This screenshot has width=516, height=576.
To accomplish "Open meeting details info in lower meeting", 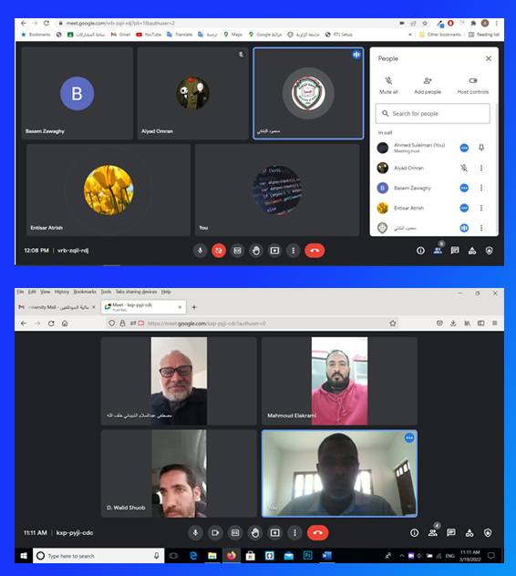I will coord(414,532).
